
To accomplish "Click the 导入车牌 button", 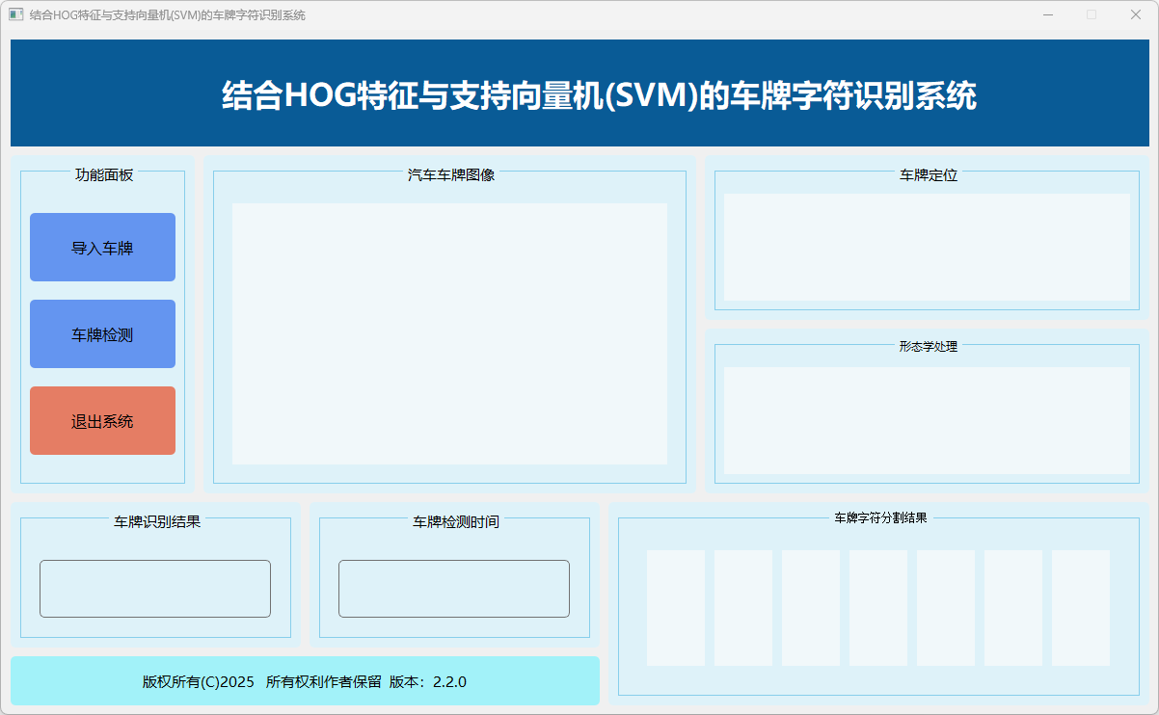I will pos(102,248).
